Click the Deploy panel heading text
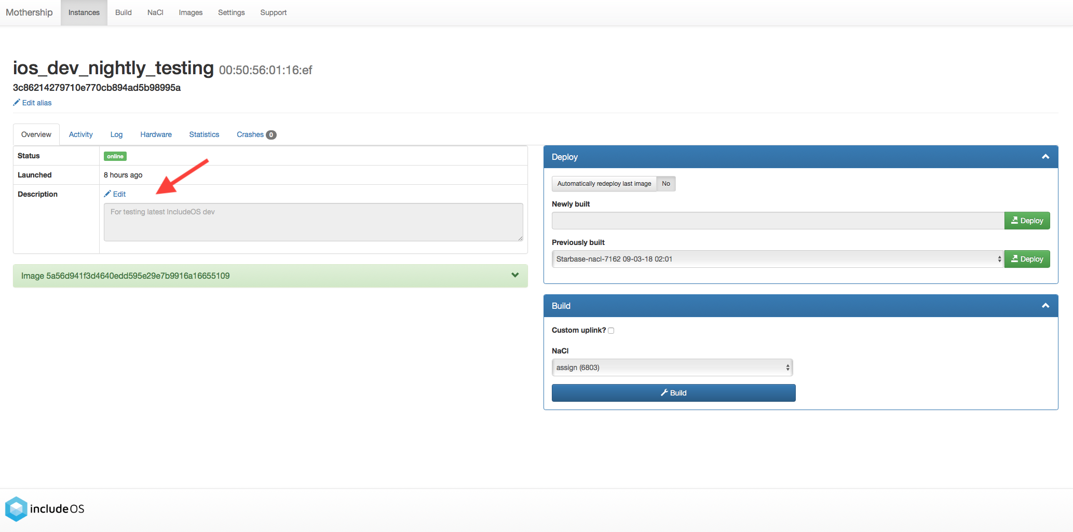1073x532 pixels. [565, 157]
